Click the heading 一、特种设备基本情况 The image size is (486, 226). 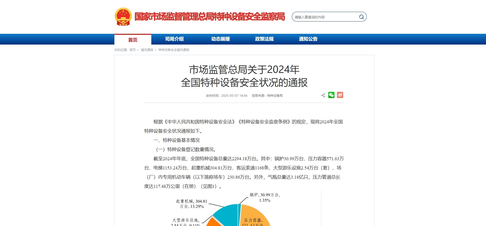[x=176, y=140]
